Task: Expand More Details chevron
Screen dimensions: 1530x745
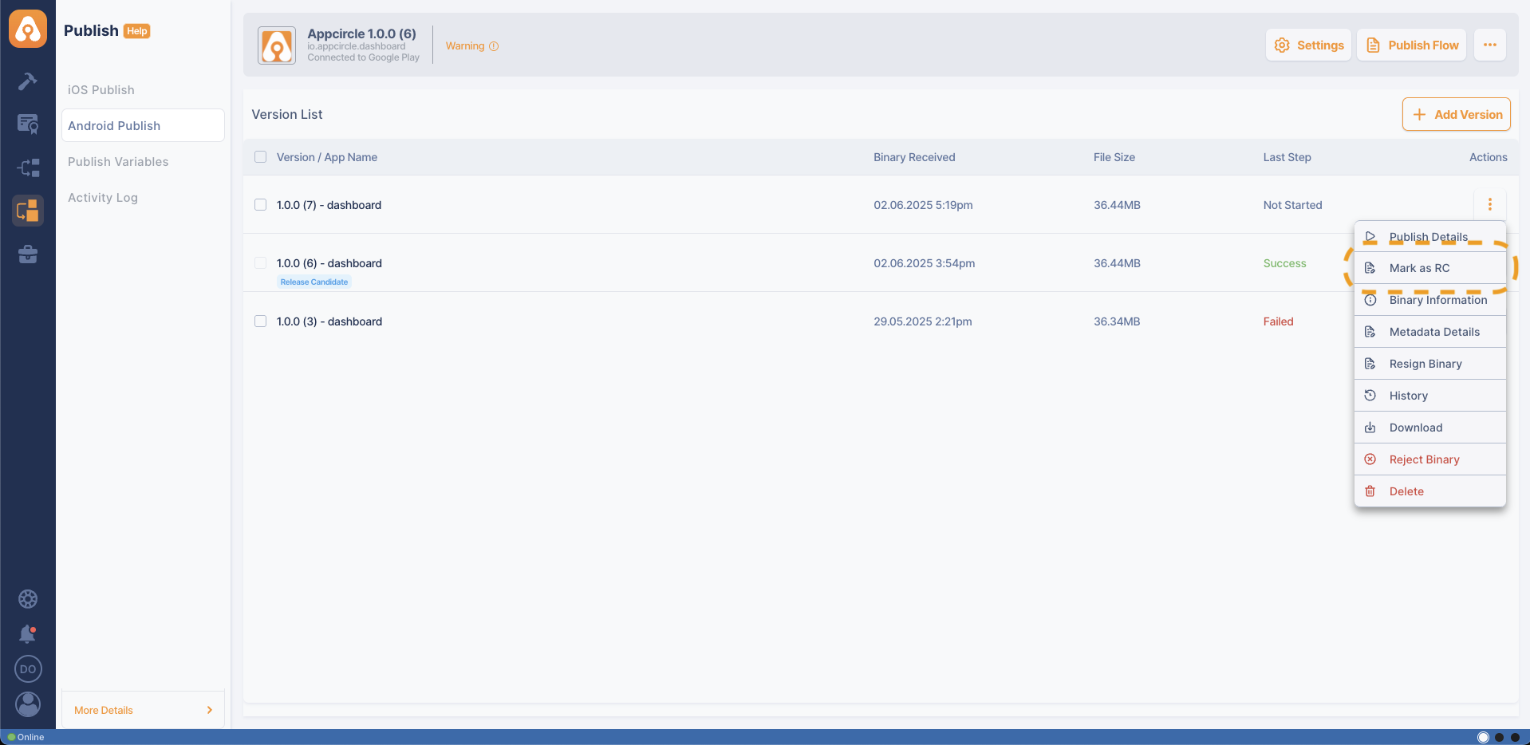Action: pyautogui.click(x=210, y=710)
